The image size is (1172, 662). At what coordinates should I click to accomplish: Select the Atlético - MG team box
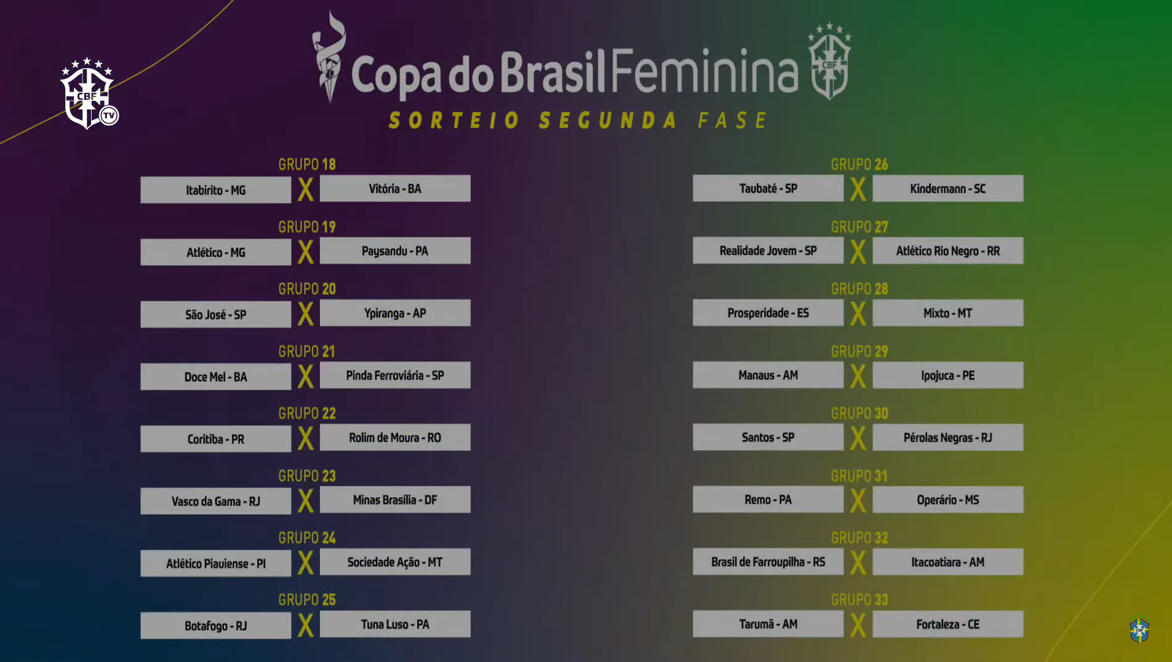[216, 253]
